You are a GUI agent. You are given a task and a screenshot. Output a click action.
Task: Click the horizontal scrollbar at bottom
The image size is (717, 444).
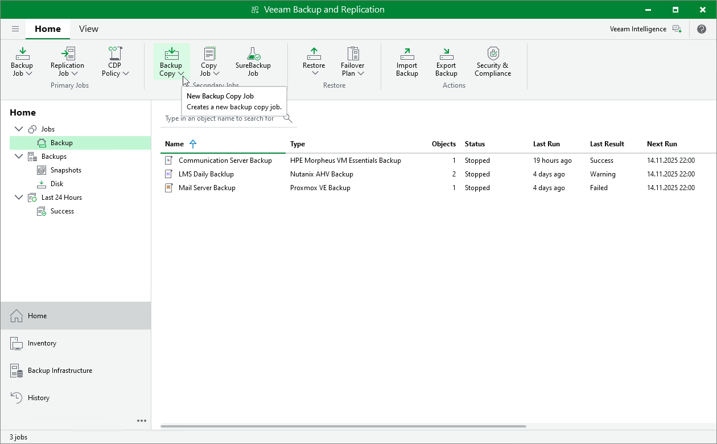point(343,426)
